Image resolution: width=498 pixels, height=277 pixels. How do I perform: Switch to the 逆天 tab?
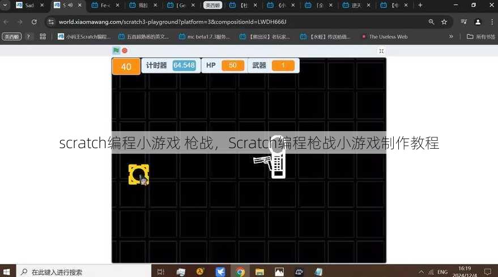coord(356,6)
